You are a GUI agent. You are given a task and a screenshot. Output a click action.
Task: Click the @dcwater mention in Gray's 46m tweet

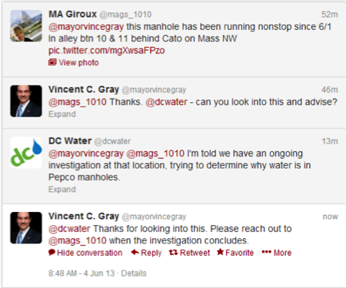click(x=166, y=102)
